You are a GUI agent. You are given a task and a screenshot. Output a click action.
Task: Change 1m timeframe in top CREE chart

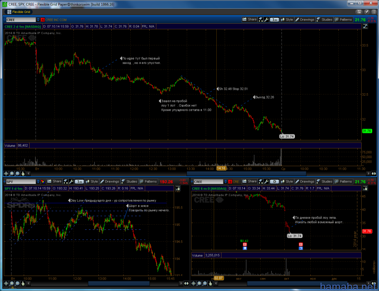coord(274,20)
